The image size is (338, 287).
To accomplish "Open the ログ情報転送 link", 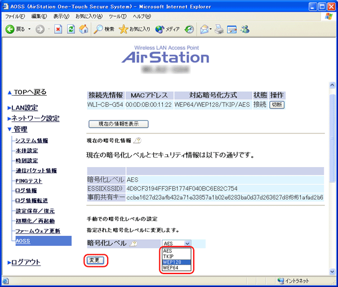I will click(32, 201).
